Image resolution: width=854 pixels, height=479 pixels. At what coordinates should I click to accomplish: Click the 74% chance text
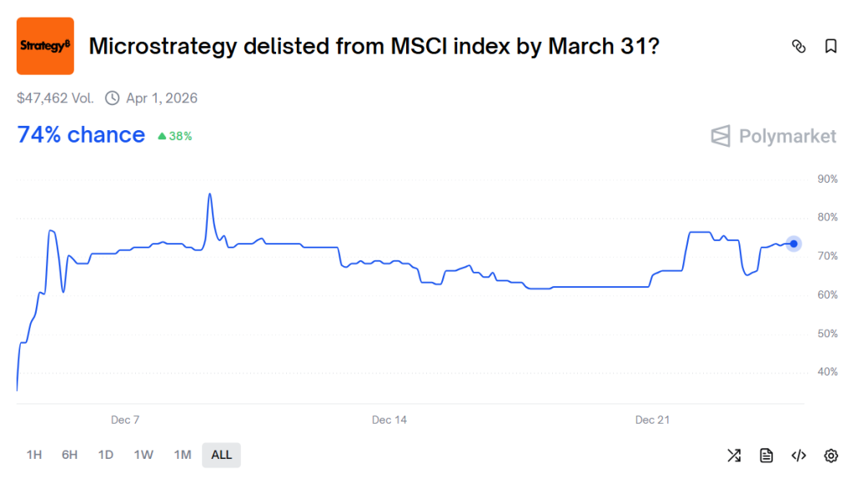[81, 135]
